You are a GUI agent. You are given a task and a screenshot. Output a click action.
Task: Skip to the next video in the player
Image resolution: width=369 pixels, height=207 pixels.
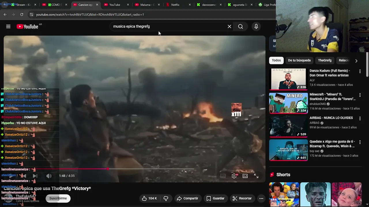[x=35, y=176]
